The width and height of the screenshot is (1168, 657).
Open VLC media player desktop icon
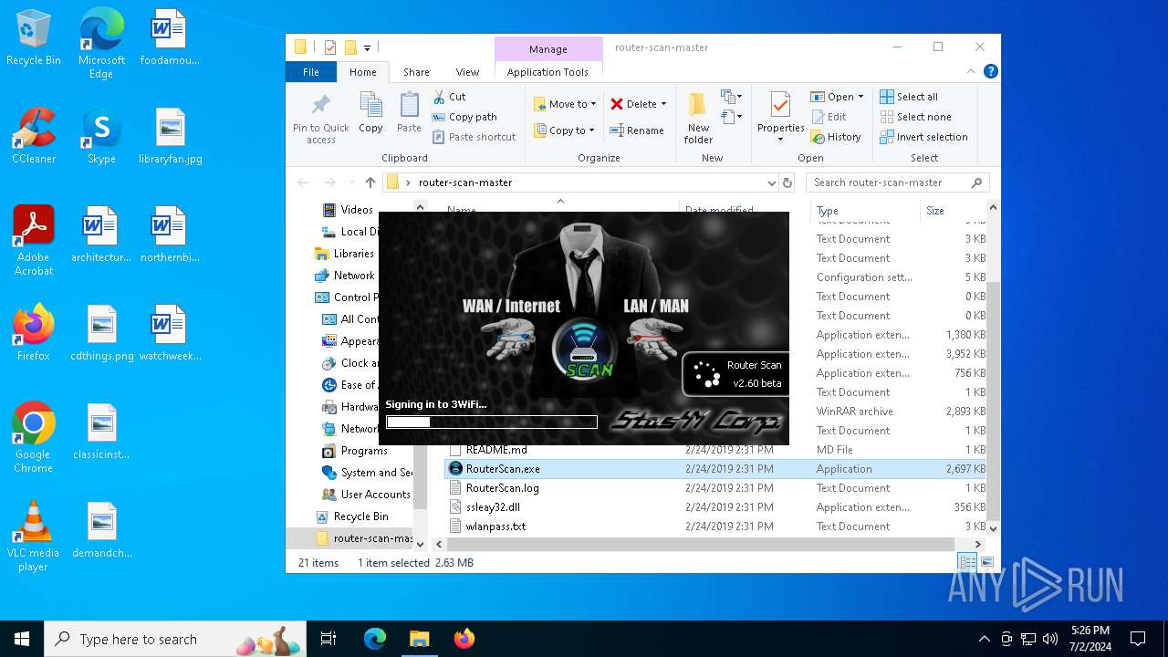tap(33, 537)
